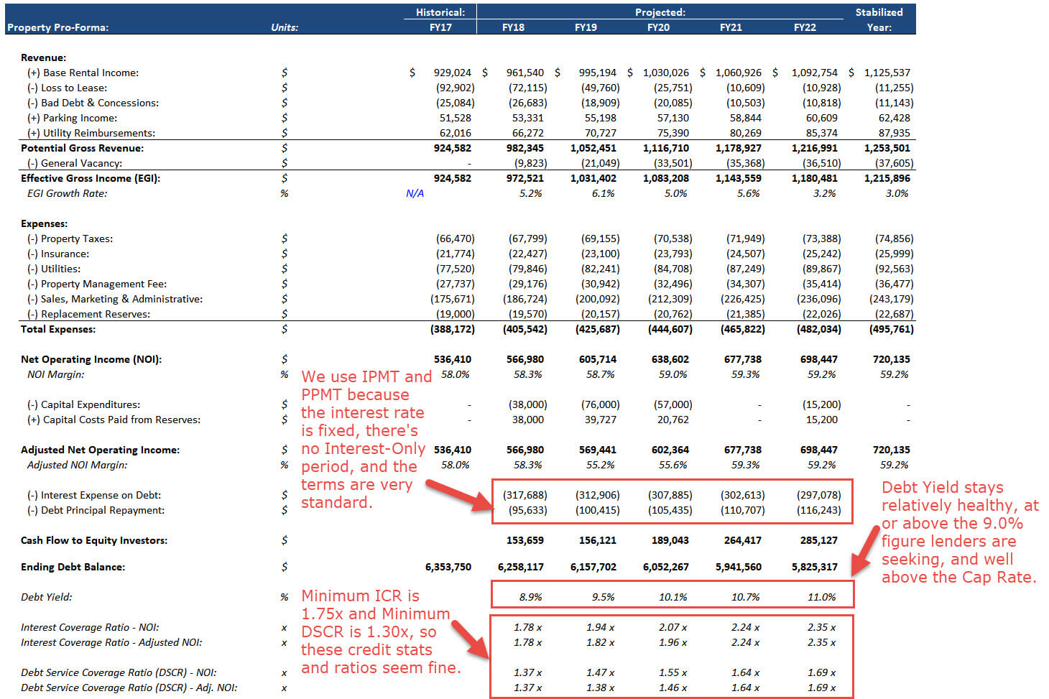Click the 'Historical:' header label
Image resolution: width=1049 pixels, height=699 pixels.
pos(440,12)
